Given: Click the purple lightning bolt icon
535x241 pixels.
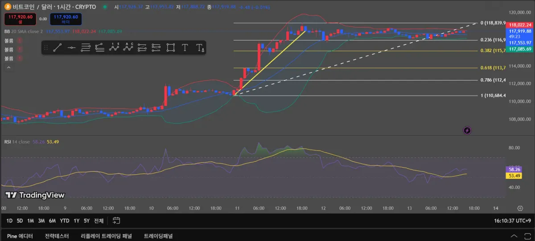Looking at the screenshot, I should coord(467,130).
